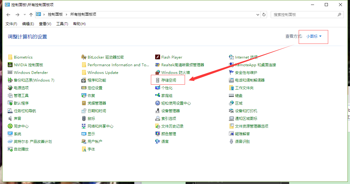
Task: Open the 文件(F) menu
Action: pos(11,24)
